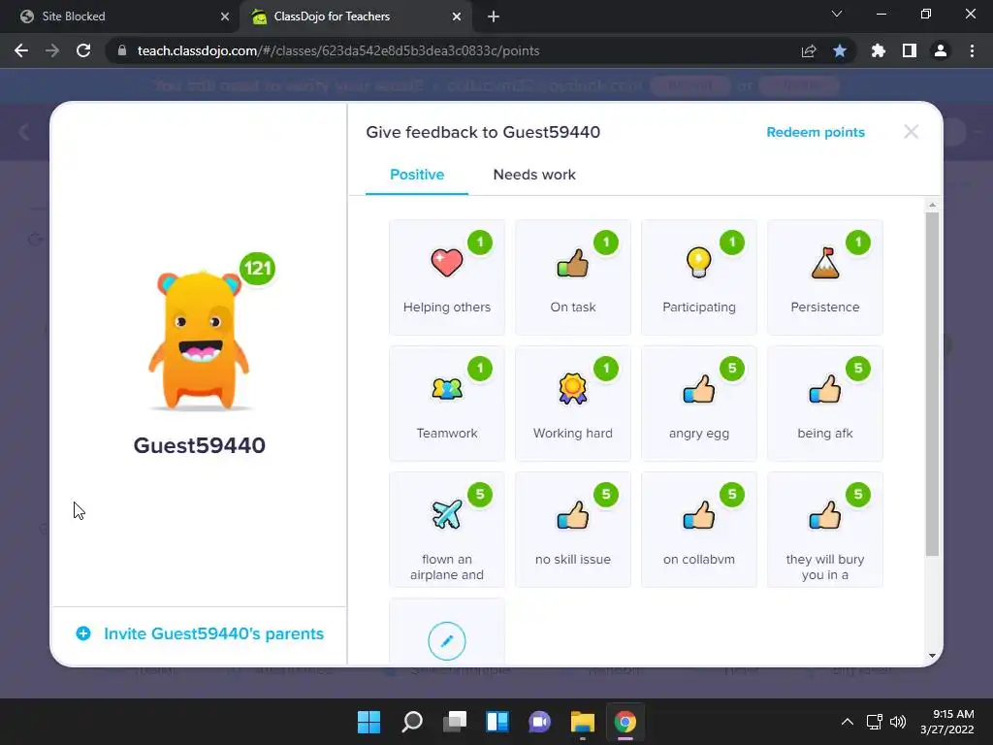Close the Site Blocked tab
The height and width of the screenshot is (745, 993).
coord(224,16)
